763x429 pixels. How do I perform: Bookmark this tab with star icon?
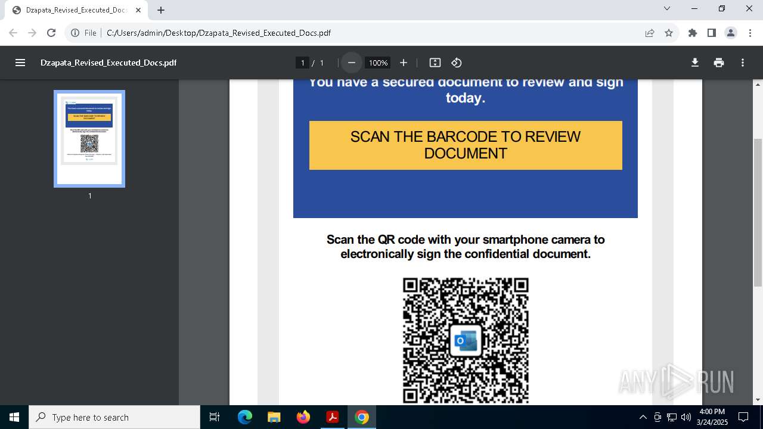pyautogui.click(x=669, y=33)
